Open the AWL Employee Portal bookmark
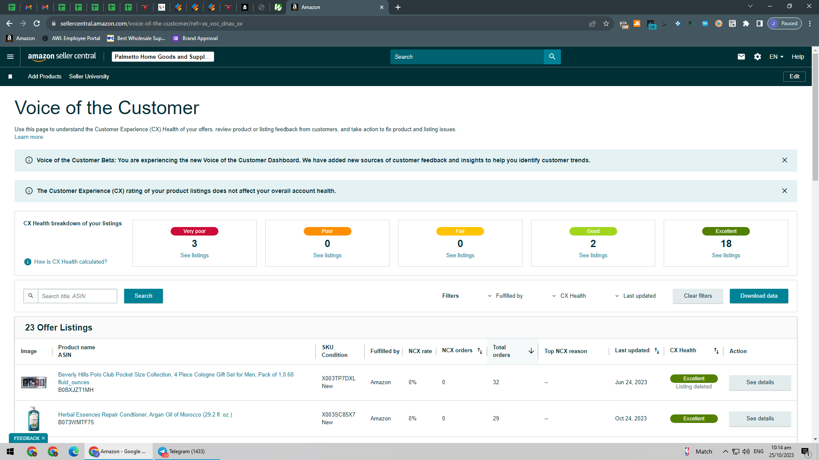Image resolution: width=819 pixels, height=460 pixels. tap(71, 38)
